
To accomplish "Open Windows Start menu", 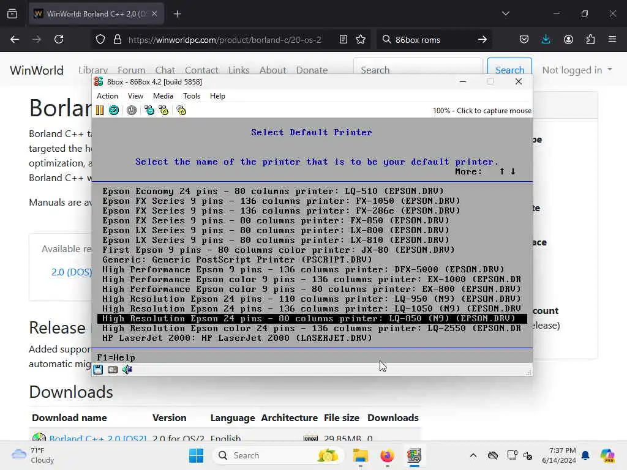I will click(196, 455).
